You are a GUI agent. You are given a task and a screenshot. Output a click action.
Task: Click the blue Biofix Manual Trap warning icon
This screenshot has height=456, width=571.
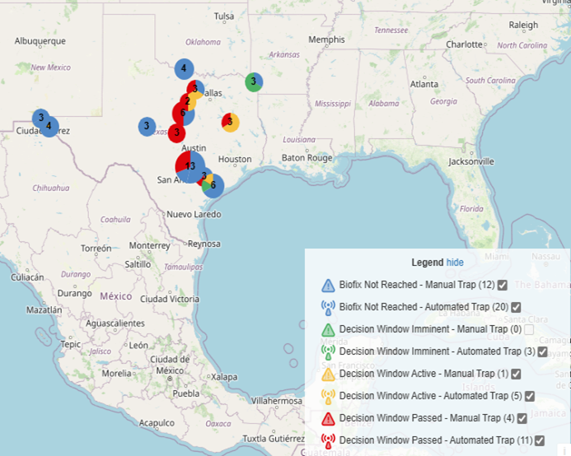point(328,286)
